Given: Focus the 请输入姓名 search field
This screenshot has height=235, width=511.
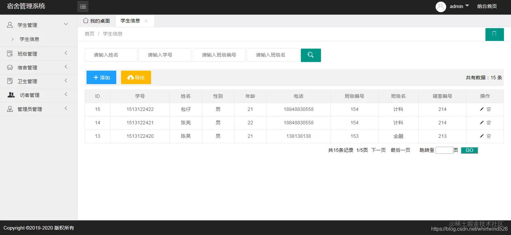Looking at the screenshot, I should (111, 55).
